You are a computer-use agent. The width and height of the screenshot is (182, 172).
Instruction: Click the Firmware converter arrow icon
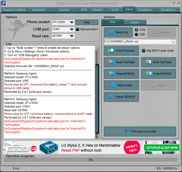[x=127, y=131]
